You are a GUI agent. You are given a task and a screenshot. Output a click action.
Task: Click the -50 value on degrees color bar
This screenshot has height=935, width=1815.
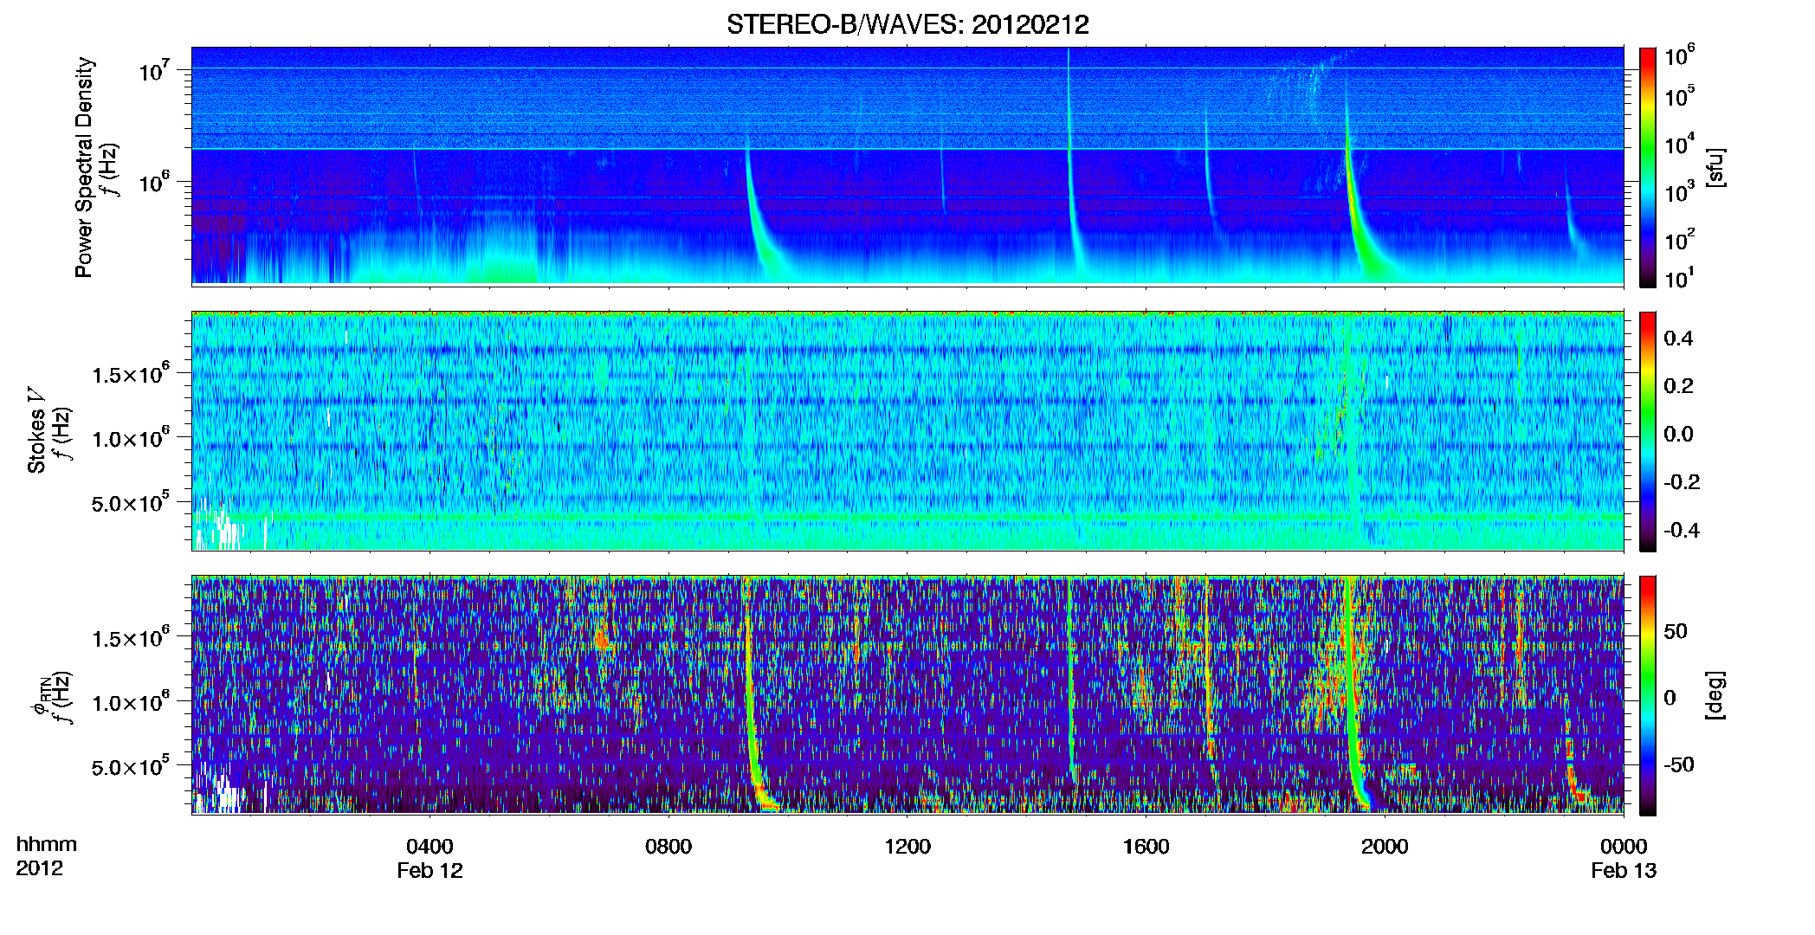click(x=1678, y=764)
